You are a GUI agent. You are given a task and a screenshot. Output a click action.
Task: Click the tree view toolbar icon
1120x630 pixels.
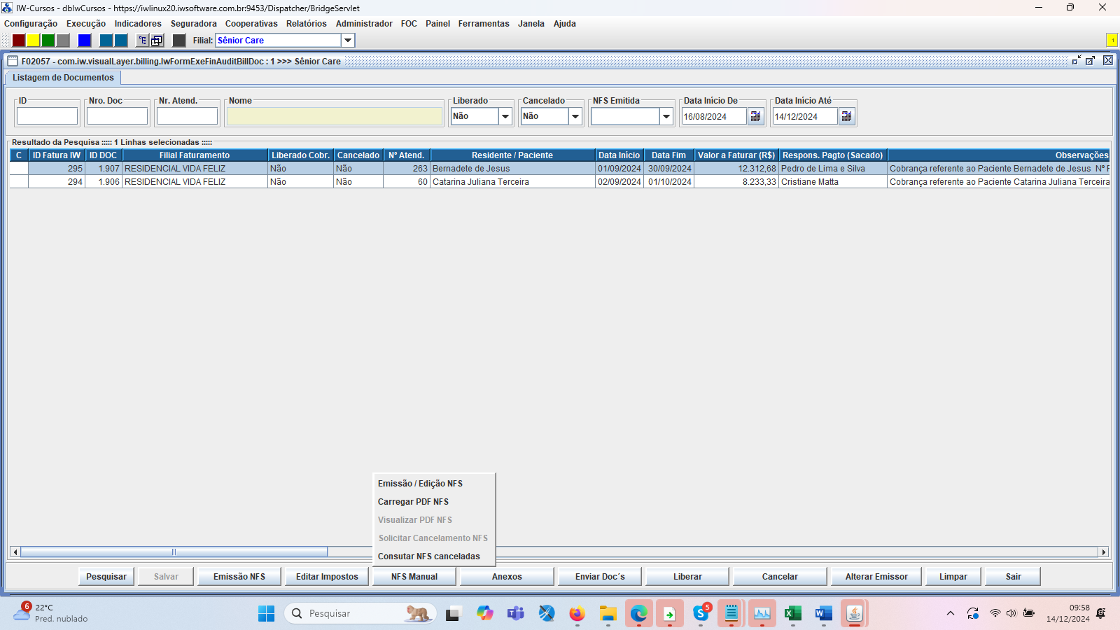142,41
